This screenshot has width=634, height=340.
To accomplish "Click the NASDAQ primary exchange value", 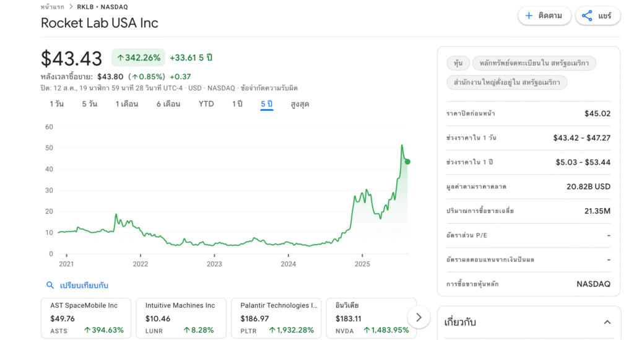I will tap(593, 284).
